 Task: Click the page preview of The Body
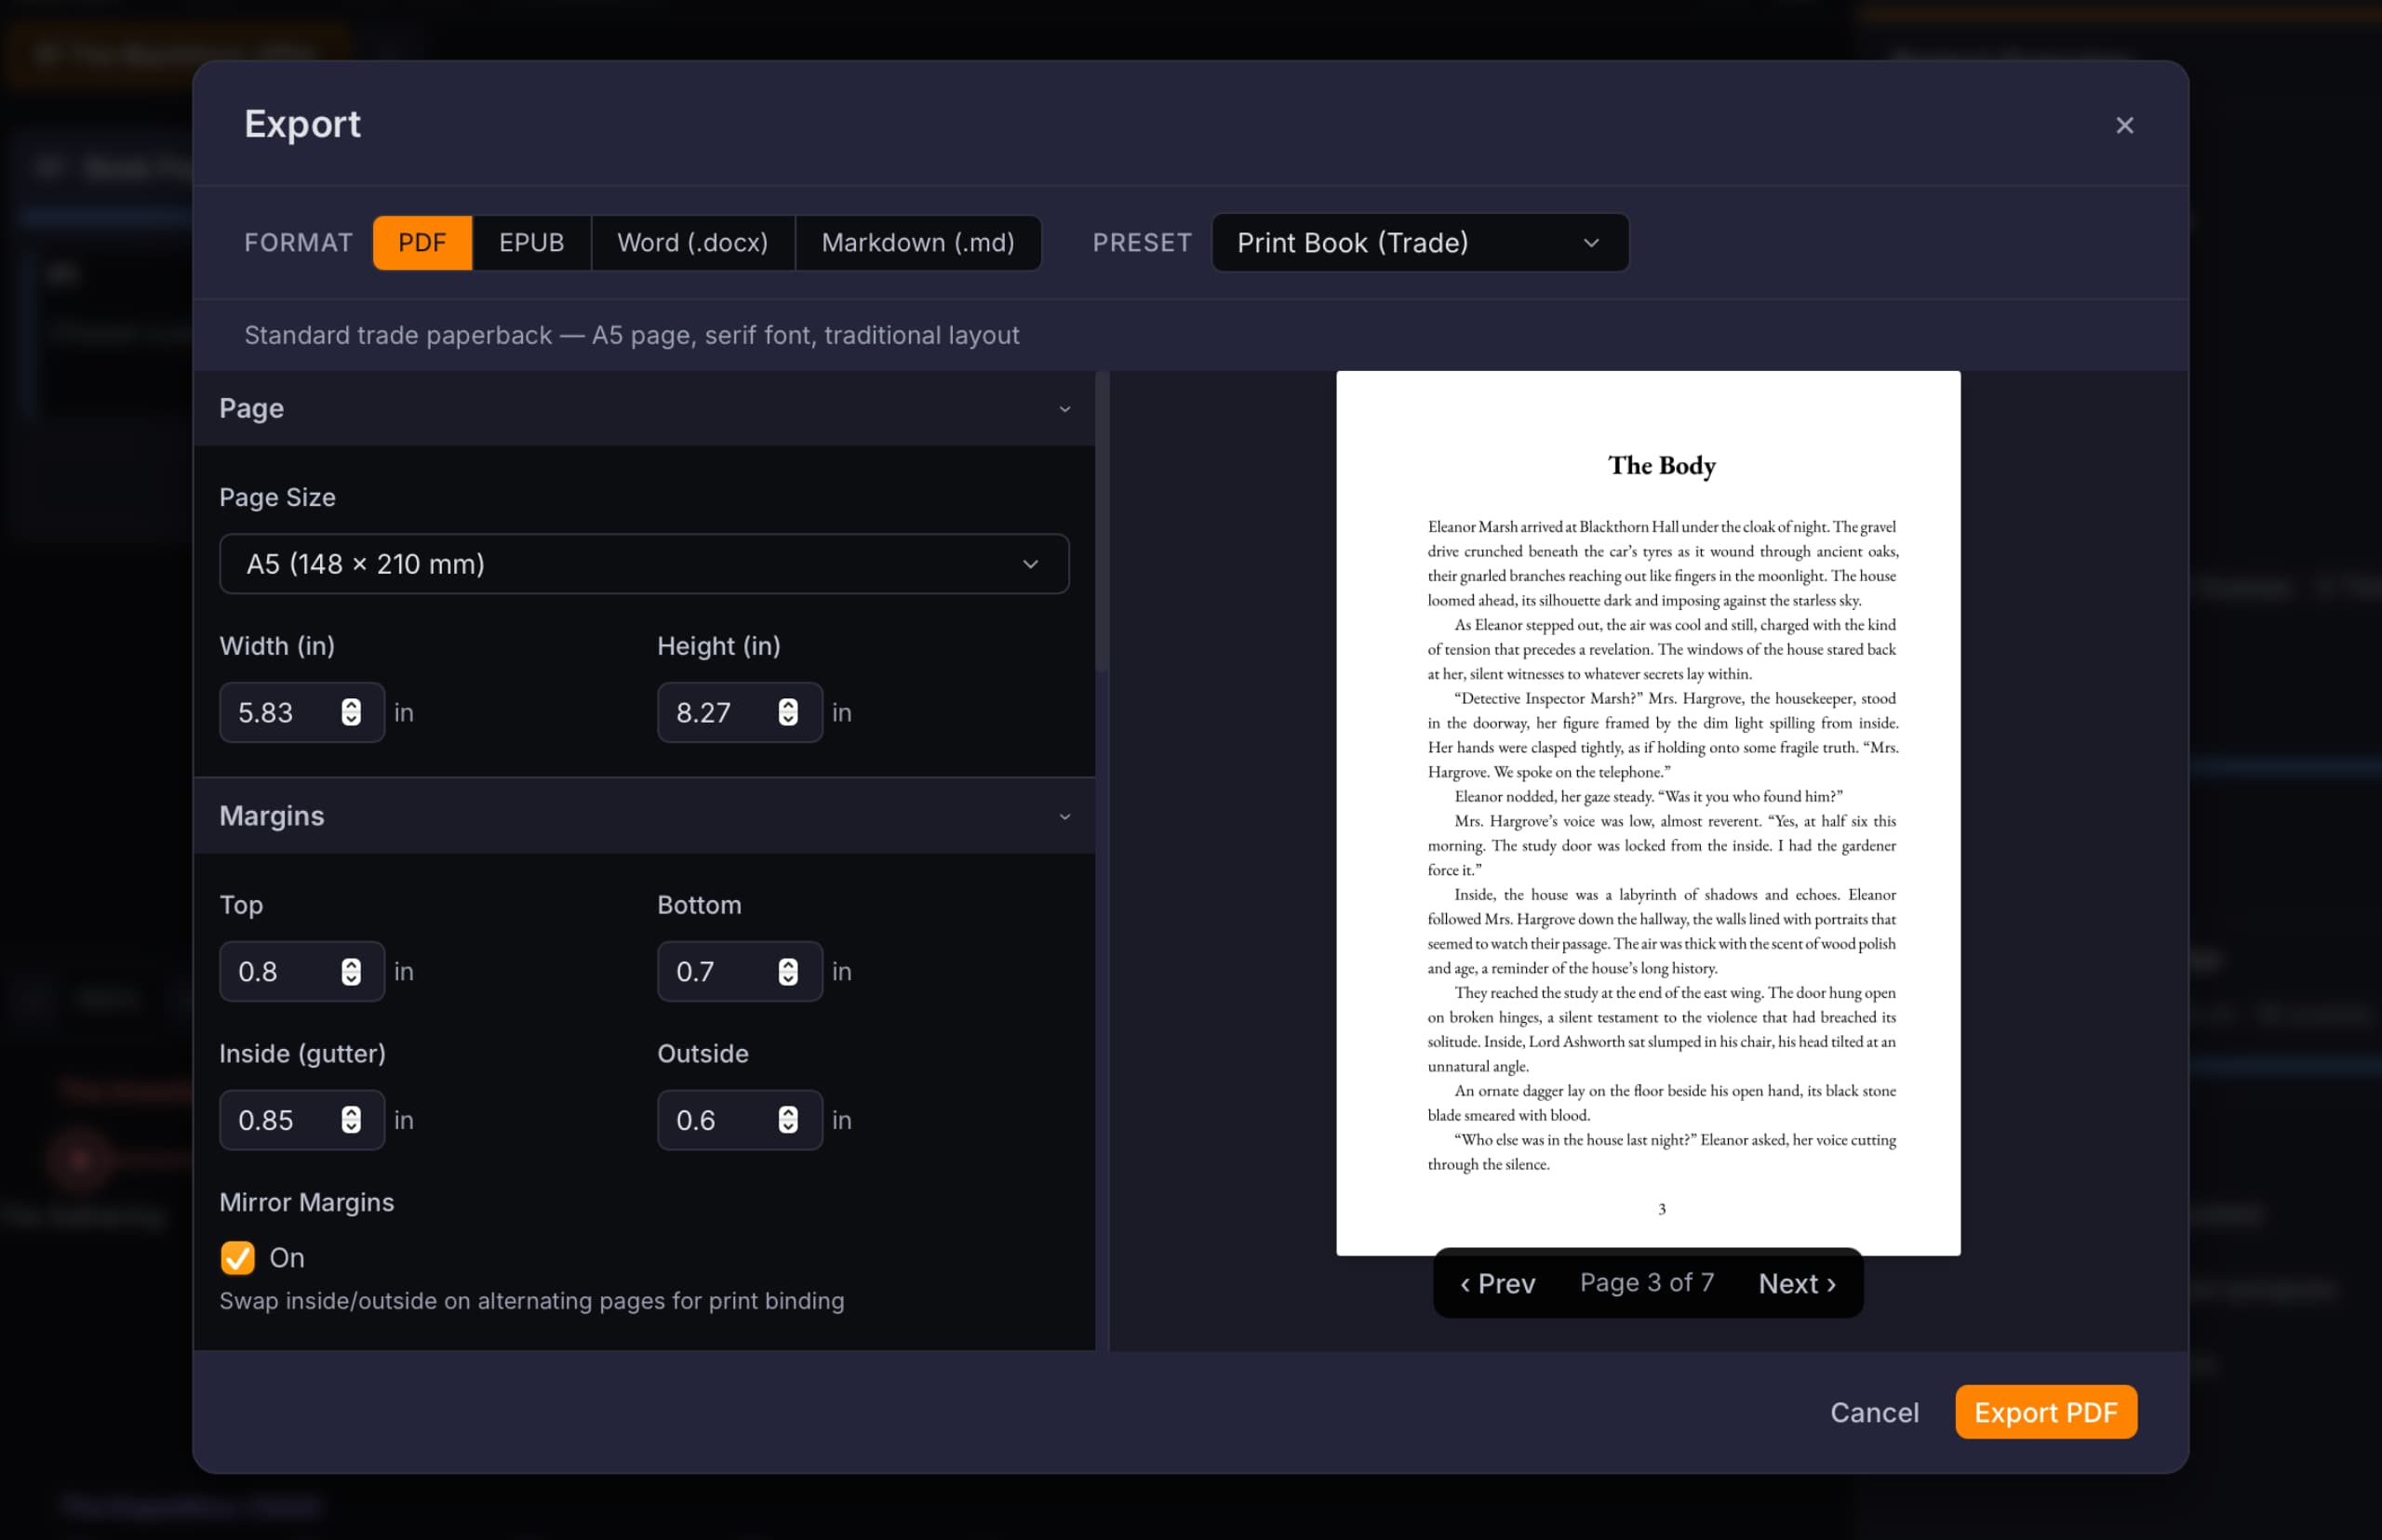[1648, 812]
